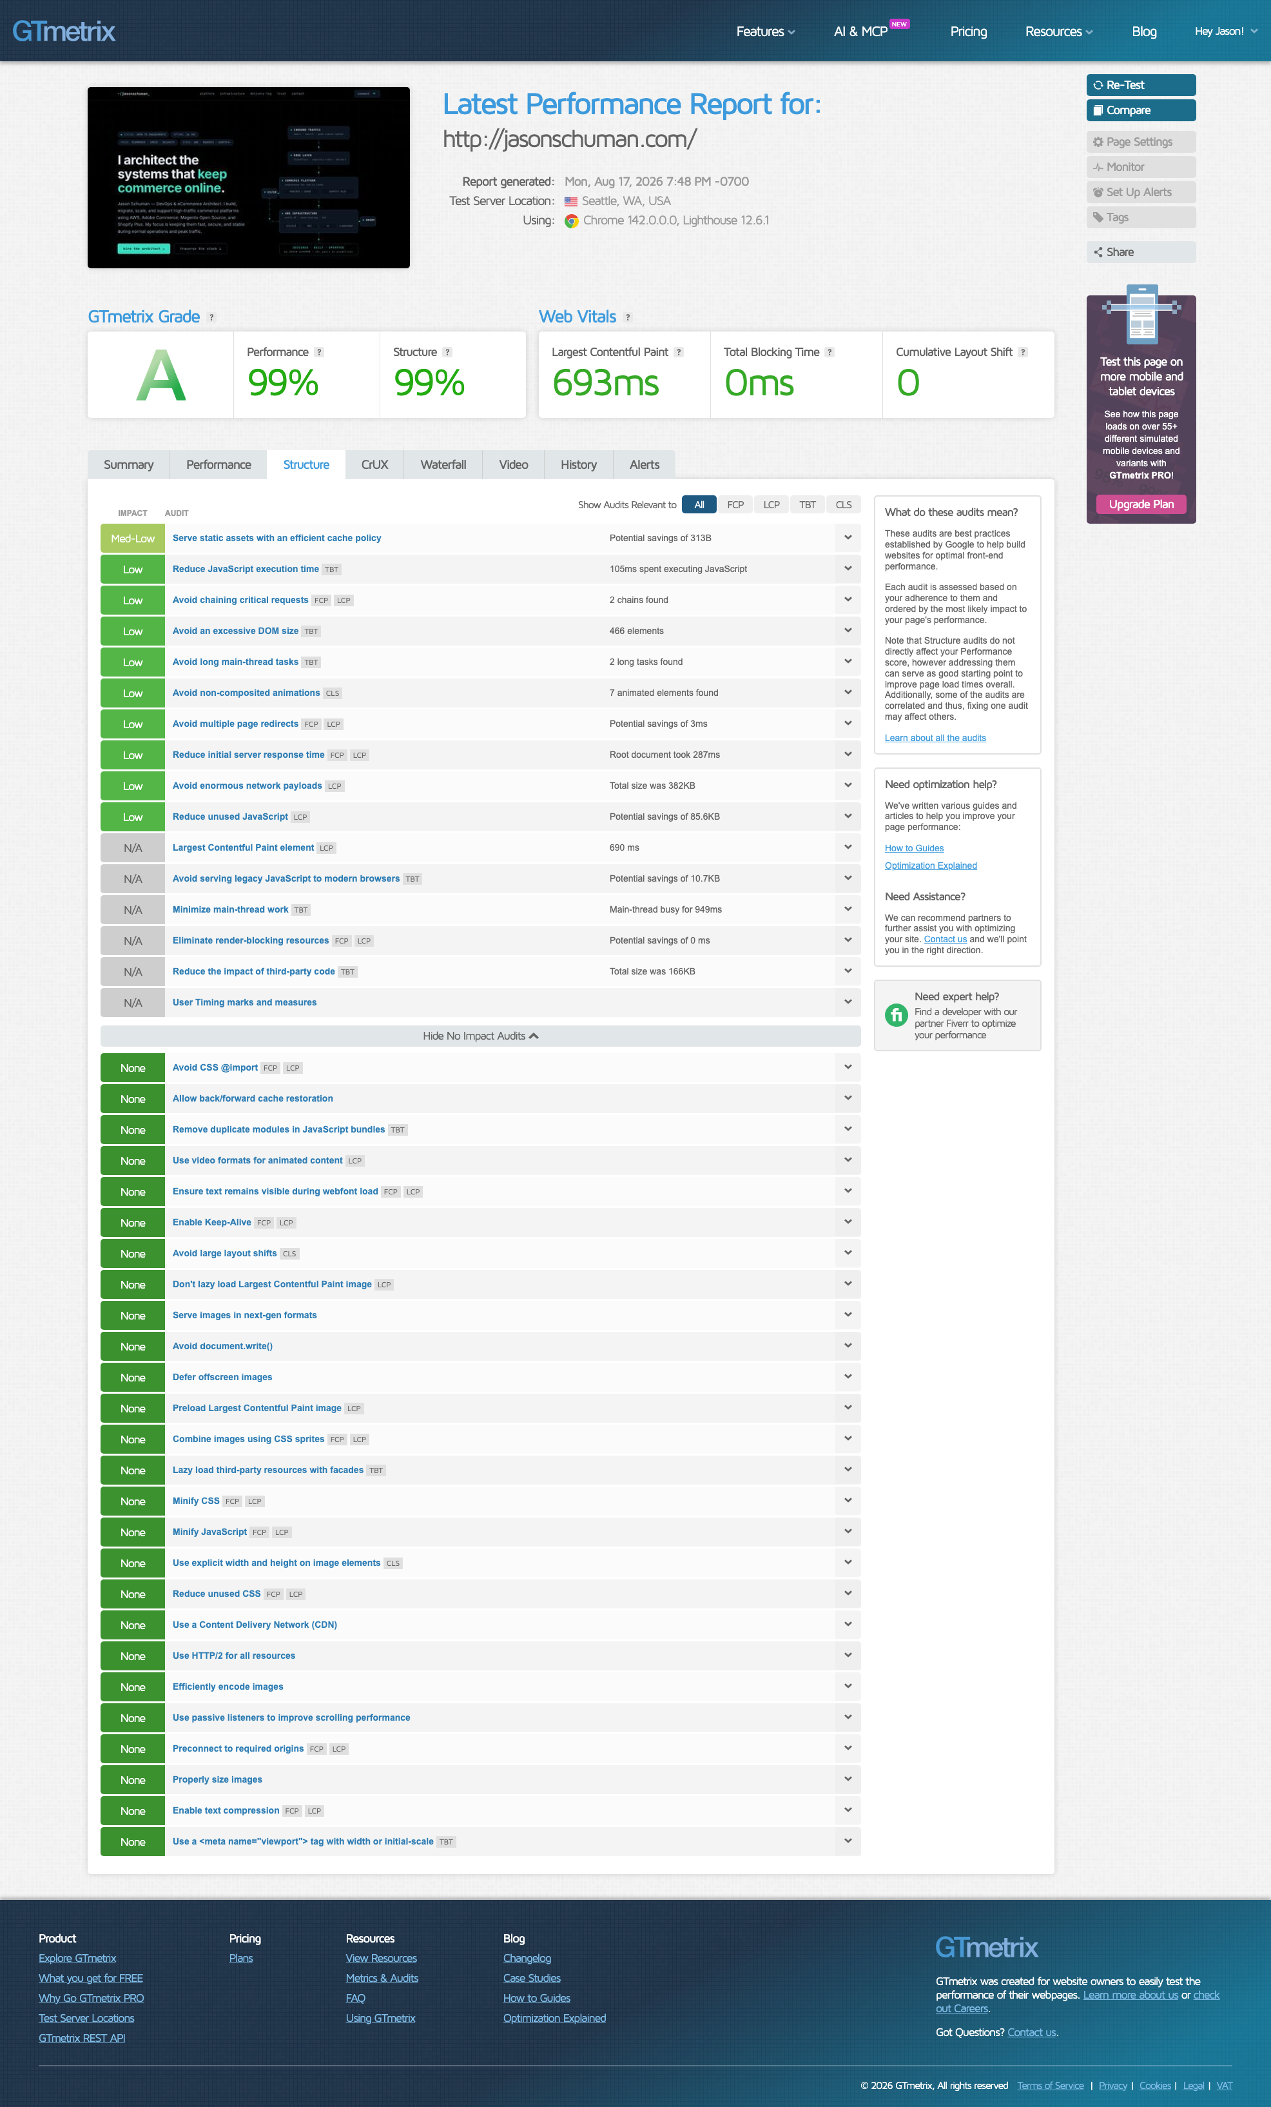Expand 'Avoid non-composited animations' chevron

(848, 693)
